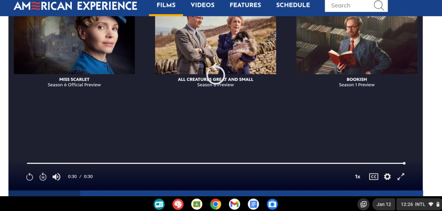Screen dimensions: 442x211
Task: Open the holding space tray icon
Action: point(363,204)
